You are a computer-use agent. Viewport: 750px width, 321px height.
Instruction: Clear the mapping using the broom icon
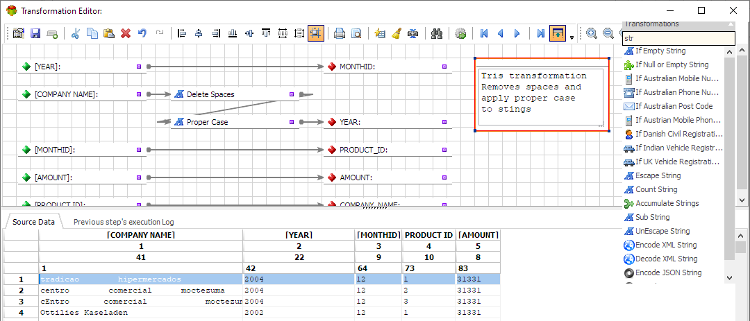pyautogui.click(x=396, y=33)
